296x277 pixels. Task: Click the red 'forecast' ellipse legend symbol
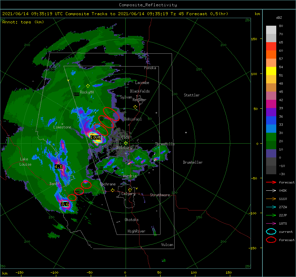(271, 240)
